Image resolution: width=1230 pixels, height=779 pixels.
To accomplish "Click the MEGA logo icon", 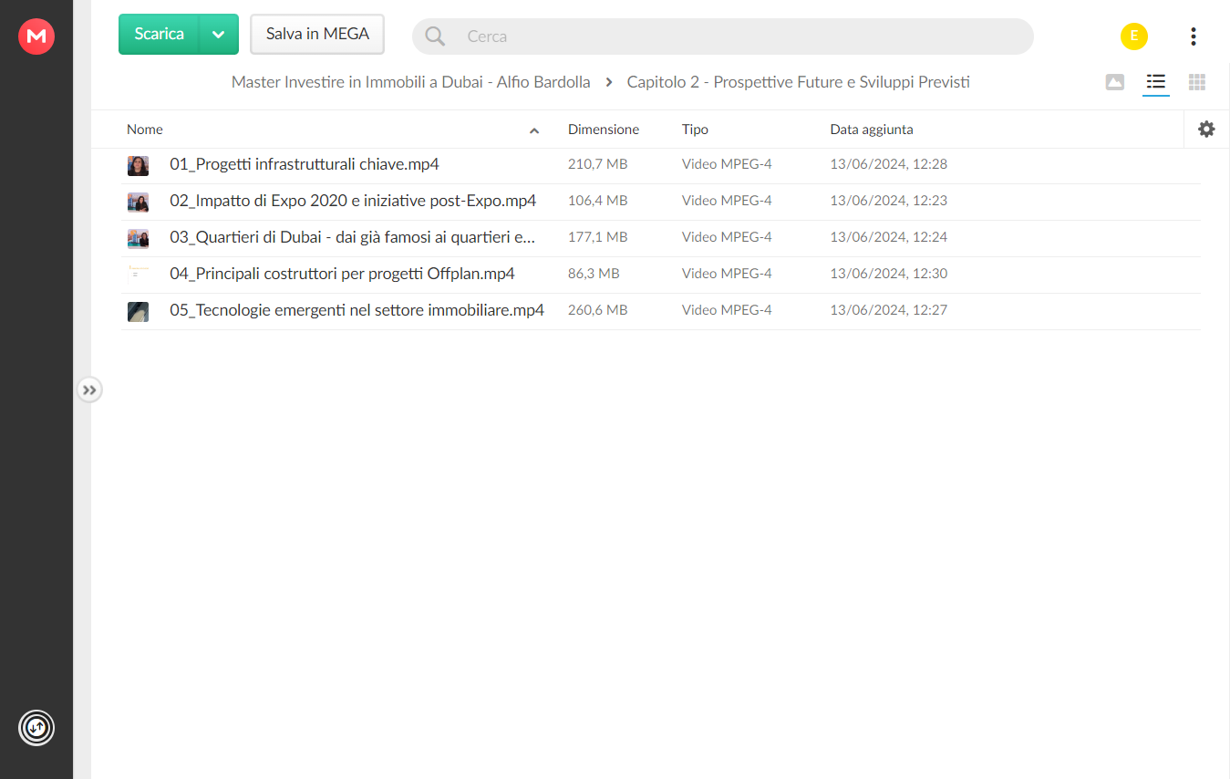I will [x=36, y=36].
